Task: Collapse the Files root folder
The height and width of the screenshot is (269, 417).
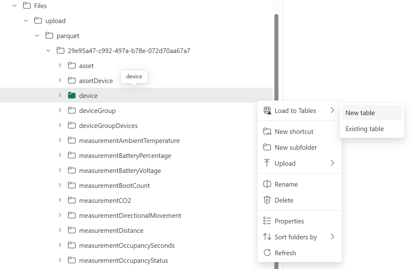Action: [x=15, y=6]
